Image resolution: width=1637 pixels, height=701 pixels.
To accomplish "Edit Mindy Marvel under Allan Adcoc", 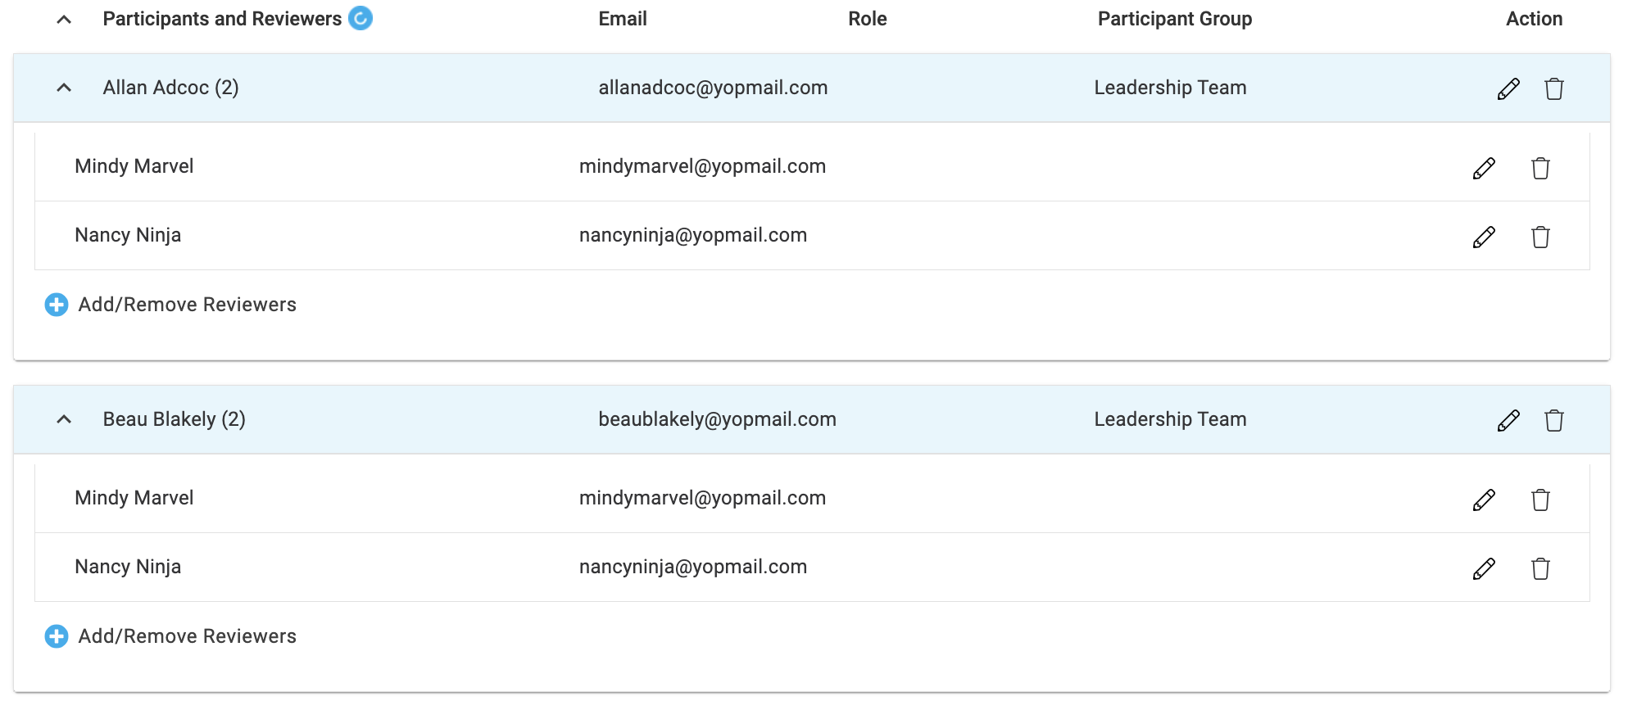I will [1484, 168].
